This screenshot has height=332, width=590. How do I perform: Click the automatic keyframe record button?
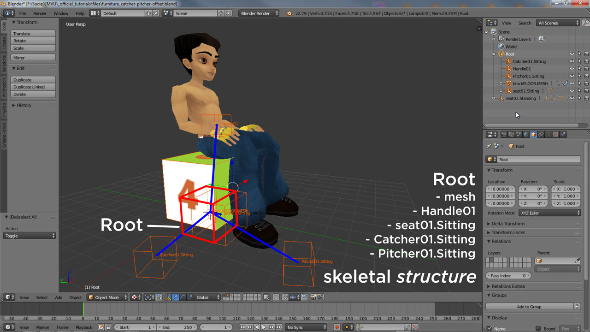[x=336, y=327]
